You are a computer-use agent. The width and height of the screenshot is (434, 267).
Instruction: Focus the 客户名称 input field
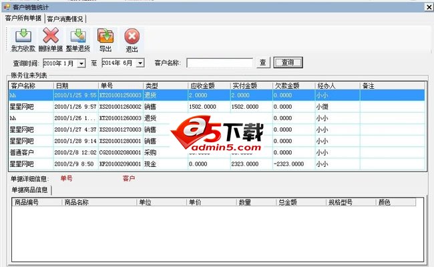coord(220,63)
